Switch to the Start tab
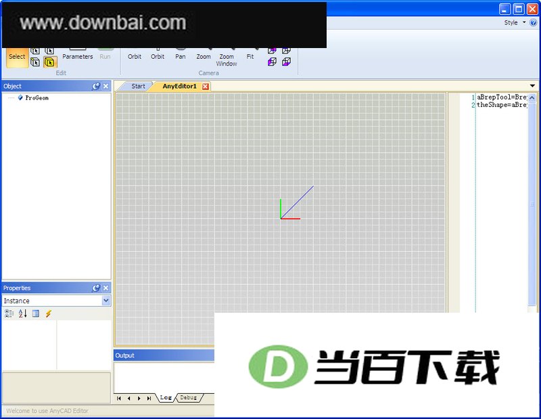This screenshot has height=419, width=541. 139,87
